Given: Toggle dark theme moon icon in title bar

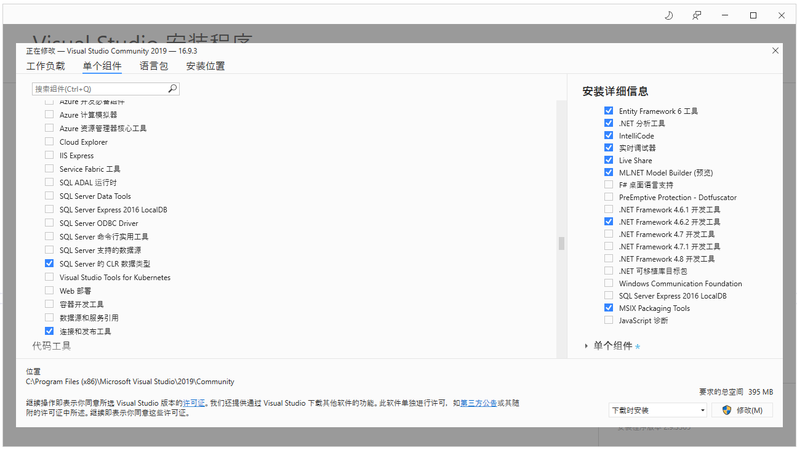Looking at the screenshot, I should 669,15.
